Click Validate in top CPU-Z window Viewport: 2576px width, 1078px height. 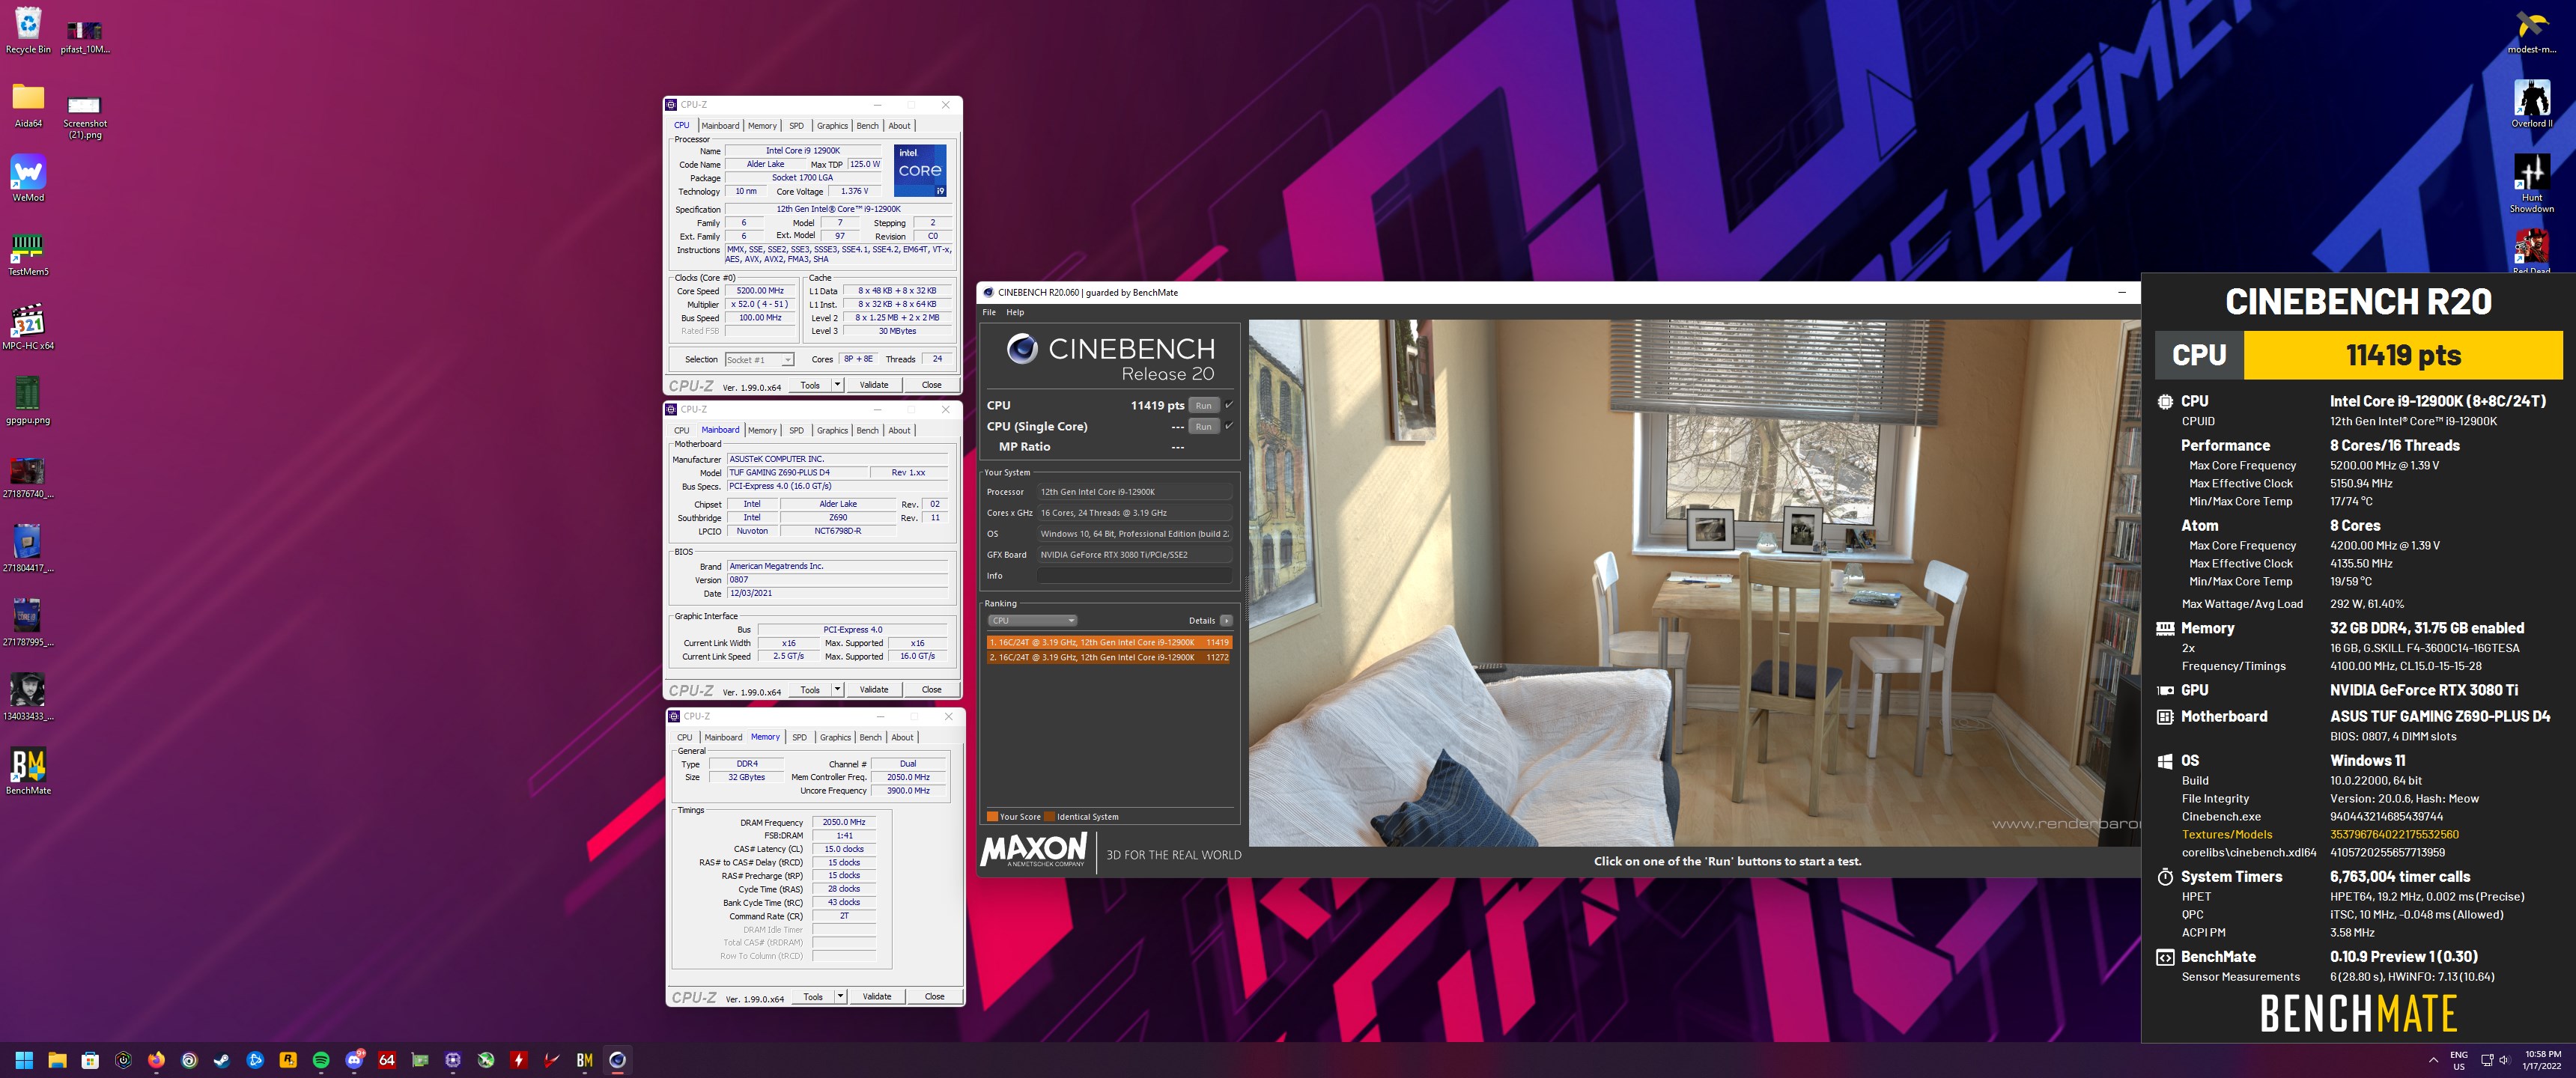(874, 385)
